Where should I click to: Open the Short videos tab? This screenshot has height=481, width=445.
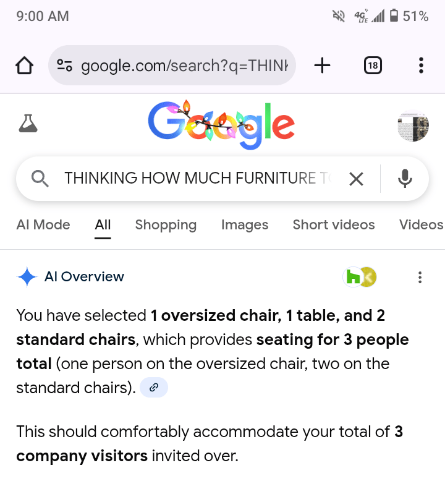tap(334, 225)
